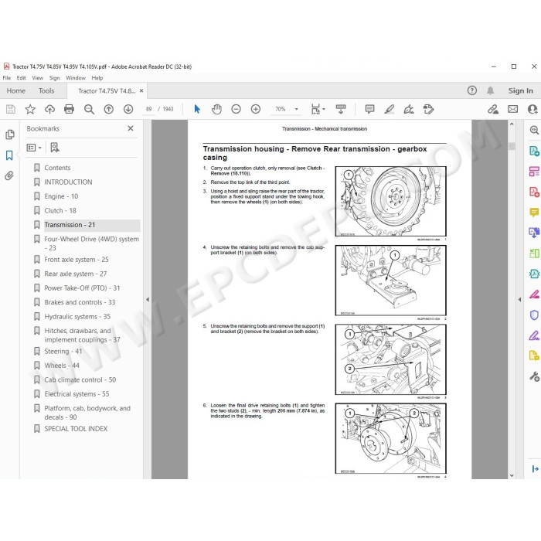Open the Help menu
The width and height of the screenshot is (541, 541).
click(x=97, y=78)
